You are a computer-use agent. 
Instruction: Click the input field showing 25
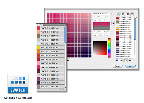click(x=95, y=17)
